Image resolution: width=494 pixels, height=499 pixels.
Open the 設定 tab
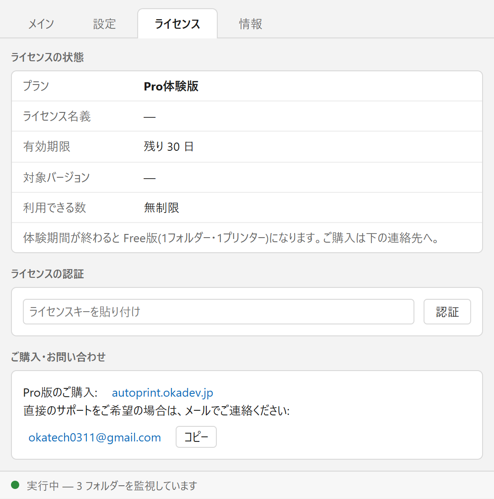pyautogui.click(x=104, y=24)
